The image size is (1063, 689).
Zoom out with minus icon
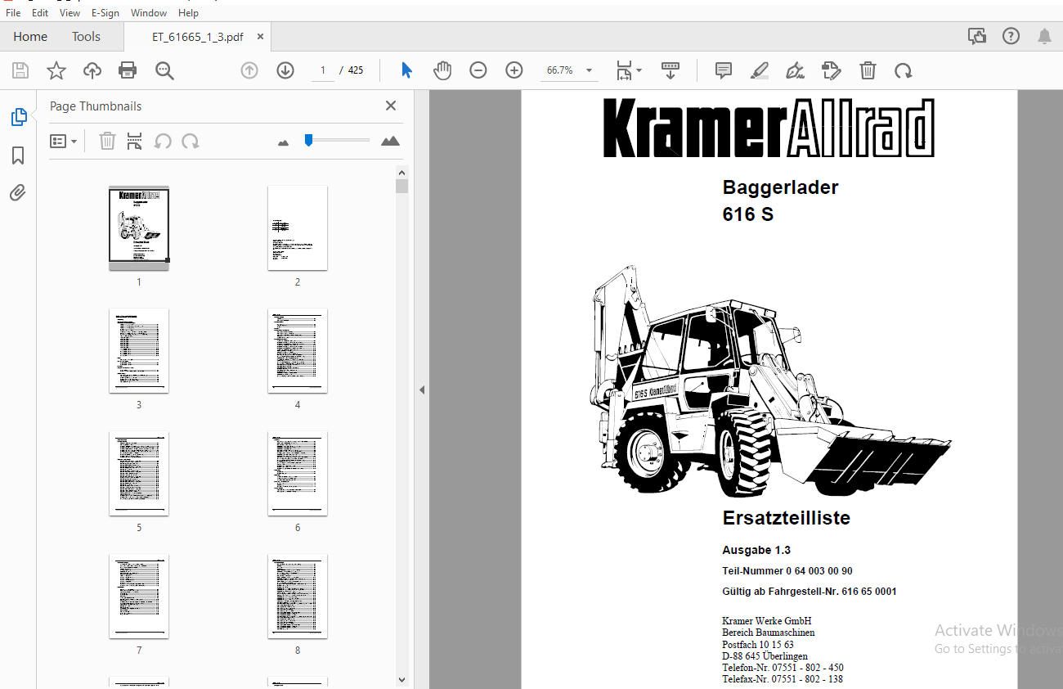pyautogui.click(x=478, y=70)
